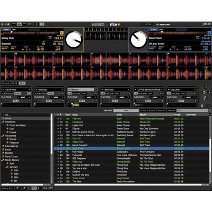Play the 128 Hi-Hats sample slot
The image size is (212, 212).
[x=3, y=90]
